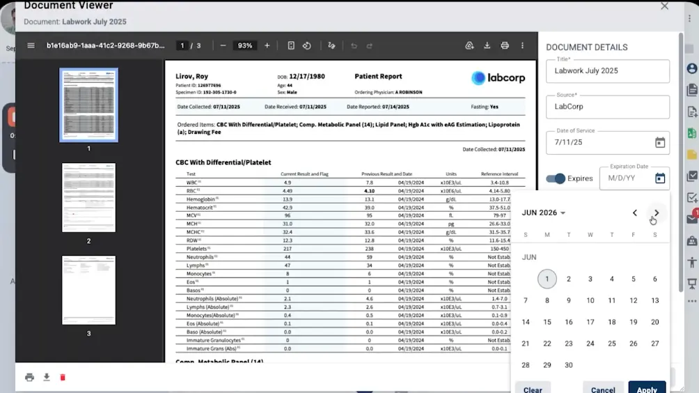Click the Date of Service field
This screenshot has height=393, width=699.
(x=608, y=142)
